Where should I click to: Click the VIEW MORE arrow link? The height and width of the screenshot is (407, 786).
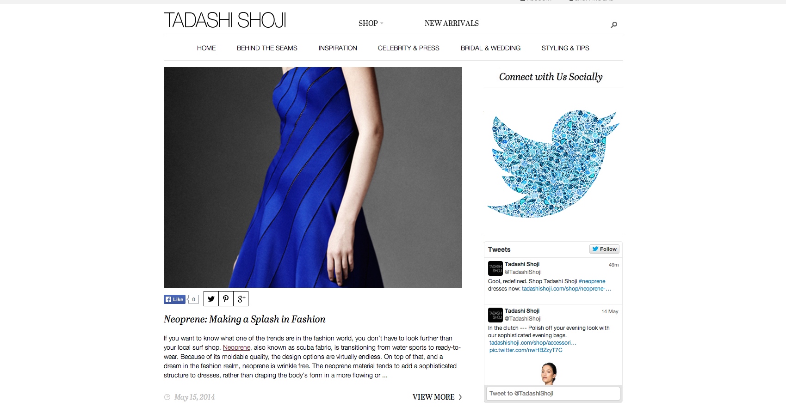click(x=437, y=397)
